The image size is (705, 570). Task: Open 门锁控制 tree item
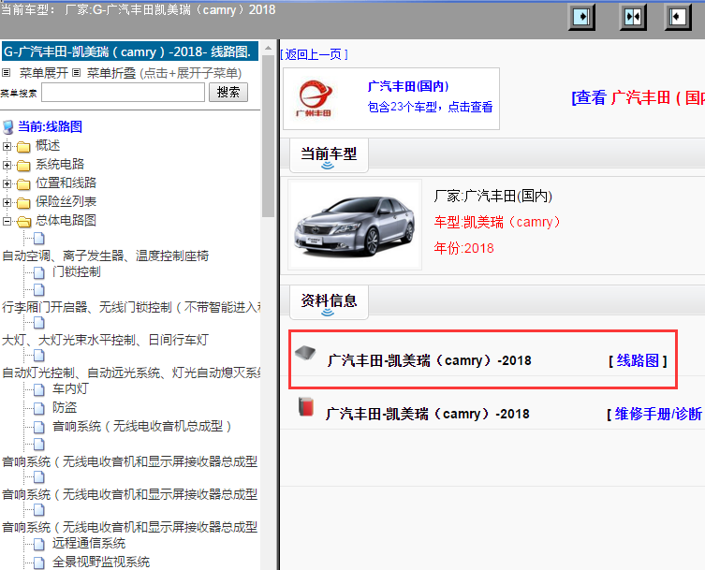coord(77,272)
